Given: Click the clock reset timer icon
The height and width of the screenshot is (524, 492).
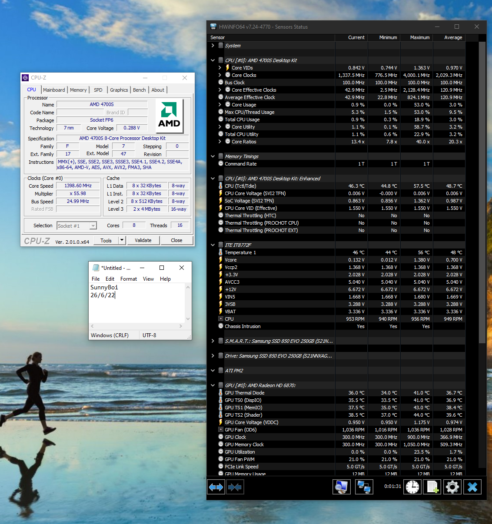Looking at the screenshot, I should 412,487.
